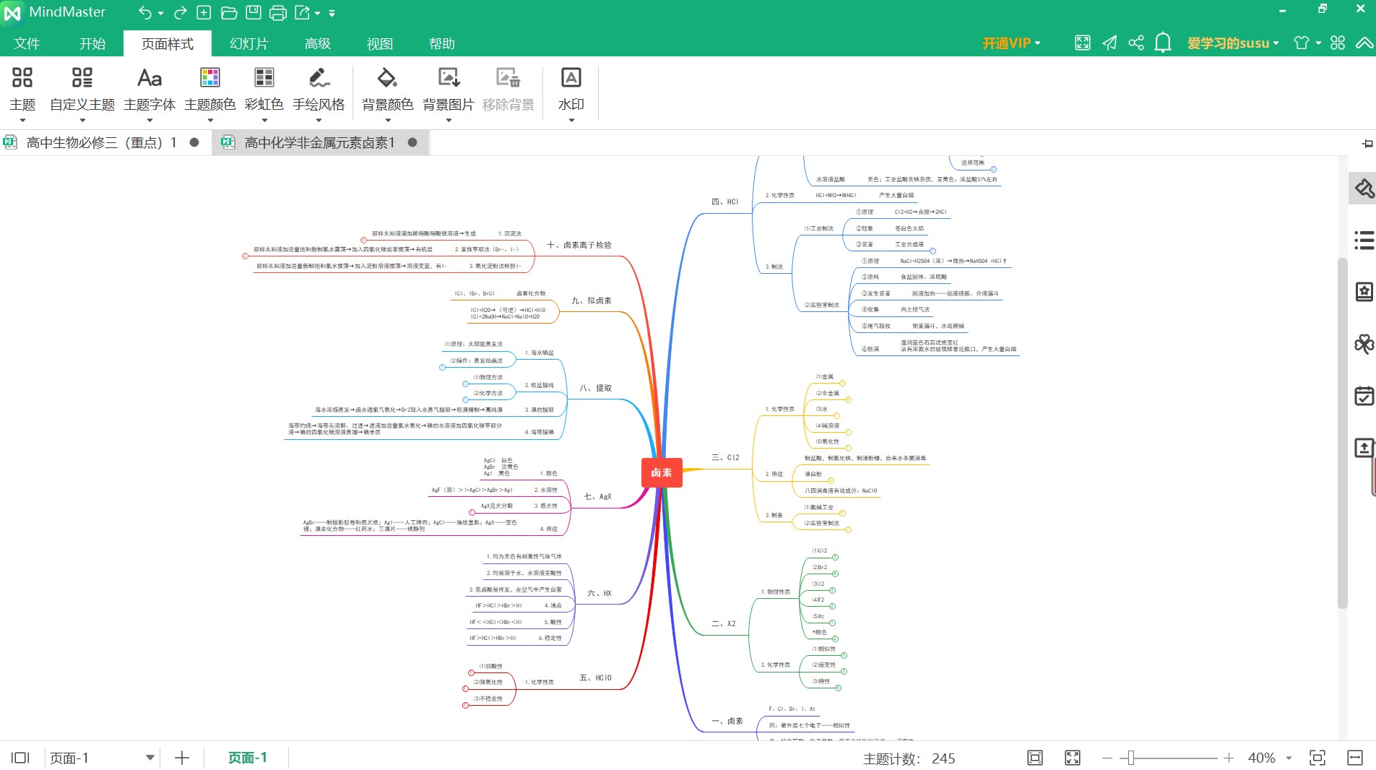Pin the side panel with pin icon
Viewport: 1376px width, 770px height.
click(1367, 144)
